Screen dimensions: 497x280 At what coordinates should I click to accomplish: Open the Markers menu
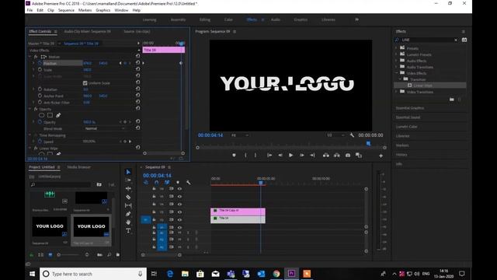(x=85, y=10)
